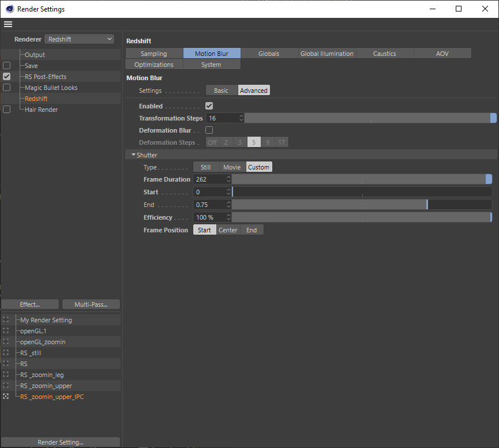The width and height of the screenshot is (499, 448).
Task: Click the icon beside RS _still preset
Action: [x=6, y=353]
